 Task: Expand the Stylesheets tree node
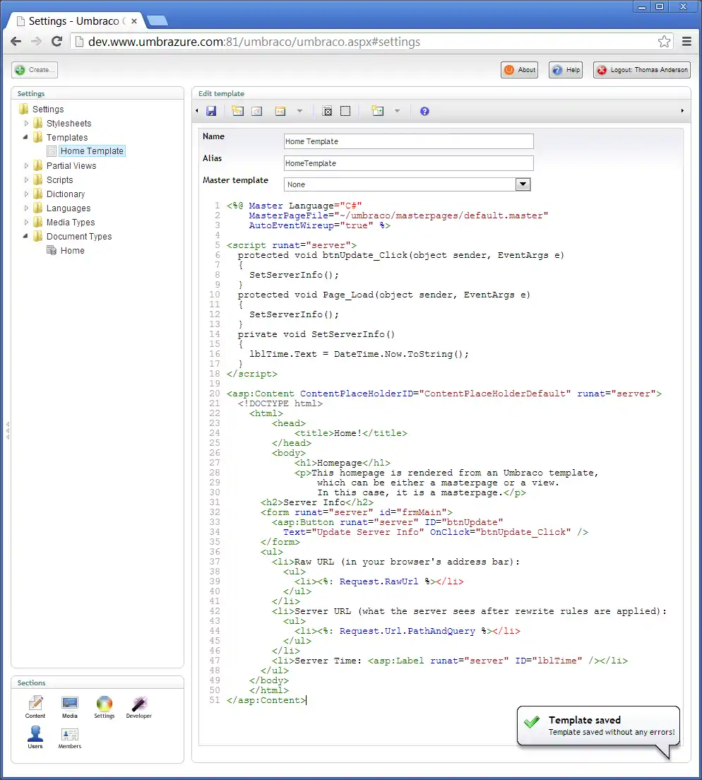pos(26,123)
